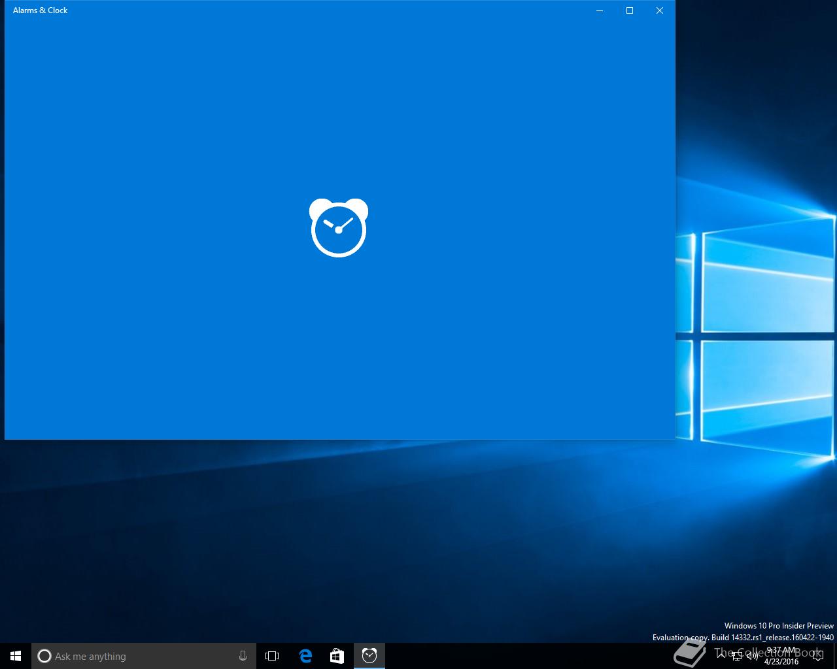Close the Alarms & Clock window
The height and width of the screenshot is (669, 837).
tap(660, 10)
